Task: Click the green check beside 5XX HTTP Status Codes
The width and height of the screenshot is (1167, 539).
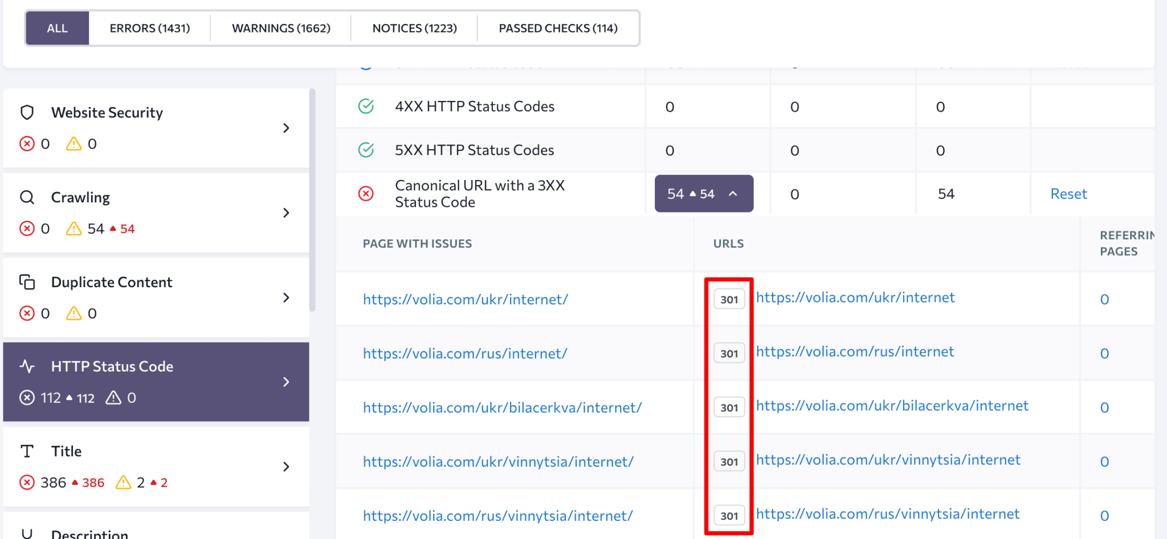Action: coord(366,150)
